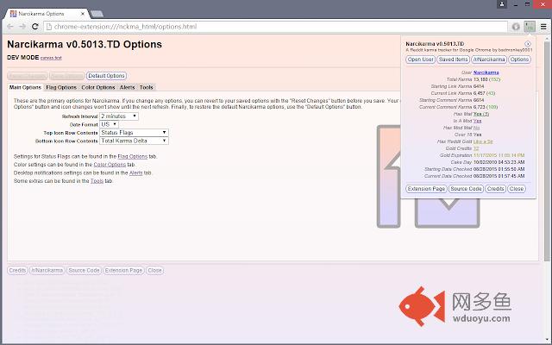Screen dimensions: 552x345
Task: Click the Narcikarma v0.5013.TD Options heading
Action: tap(85, 44)
